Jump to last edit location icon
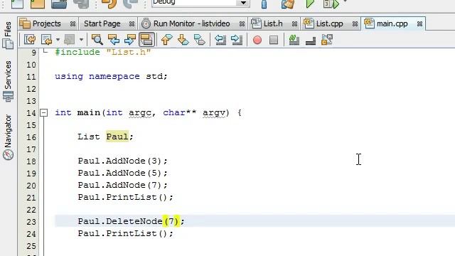 click(30, 40)
